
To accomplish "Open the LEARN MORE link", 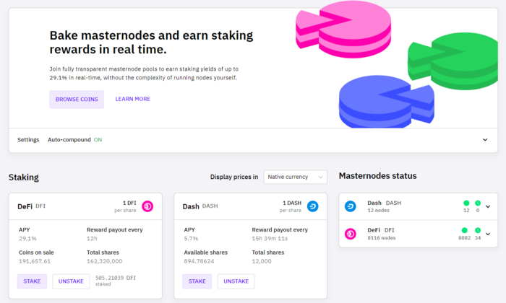I will [x=132, y=99].
